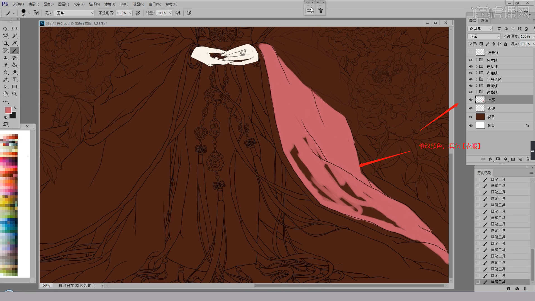The image size is (535, 301).
Task: Open the brush blend mode dropdown
Action: (x=74, y=13)
